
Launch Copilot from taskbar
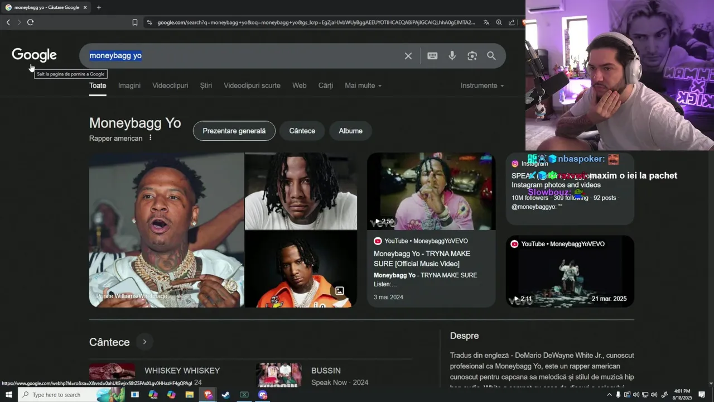pos(171,395)
